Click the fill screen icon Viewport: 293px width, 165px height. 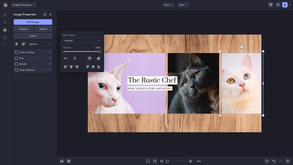pos(155,161)
